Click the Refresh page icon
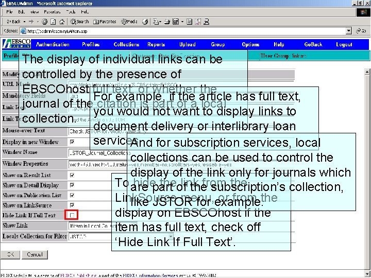 pyautogui.click(x=53, y=22)
